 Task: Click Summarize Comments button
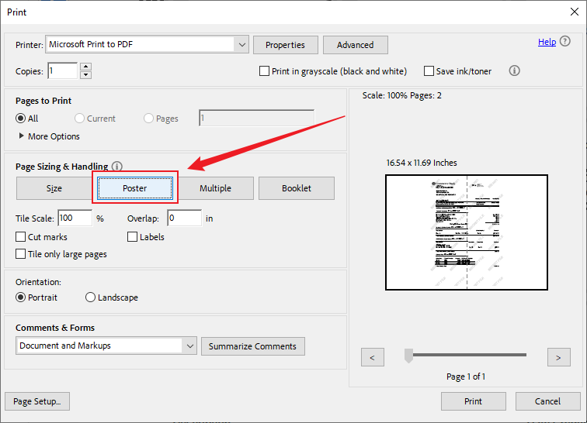coord(252,346)
